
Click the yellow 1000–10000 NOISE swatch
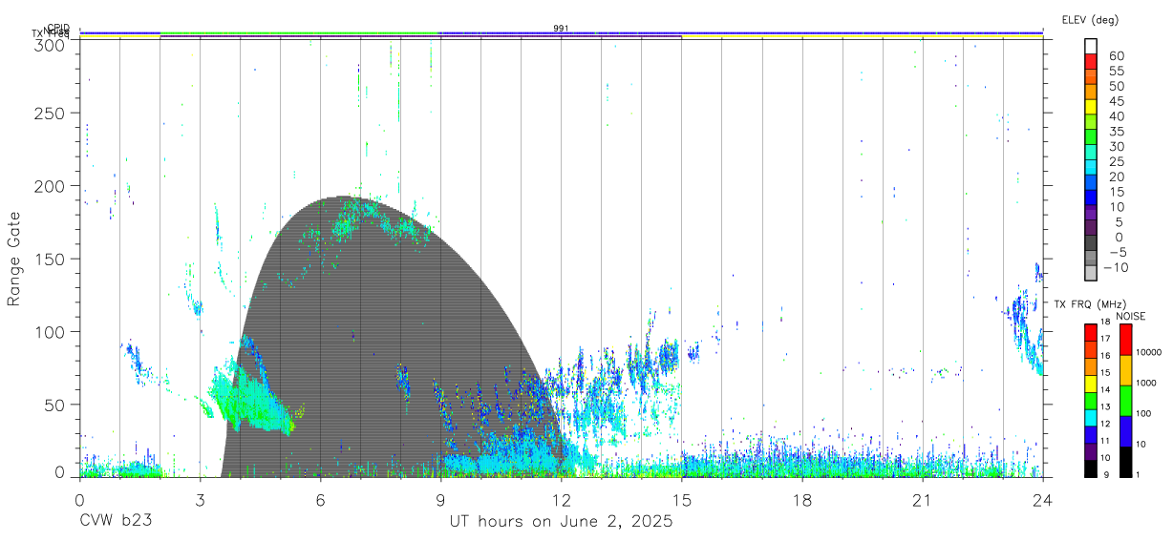[x=1125, y=370]
